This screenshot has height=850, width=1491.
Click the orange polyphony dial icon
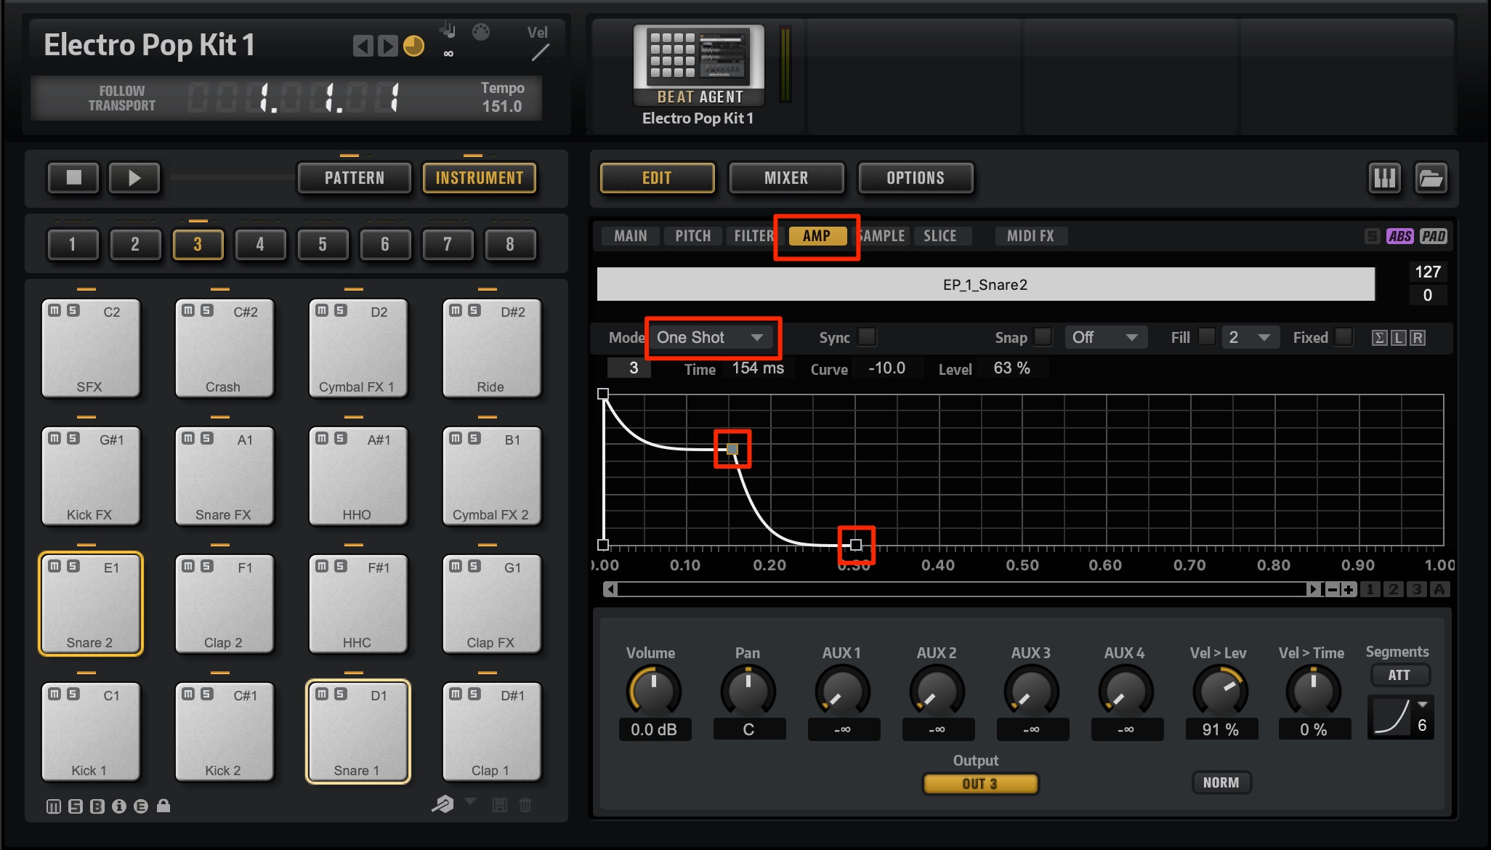coord(413,46)
